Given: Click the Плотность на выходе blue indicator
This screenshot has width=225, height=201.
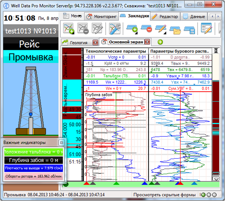Looking at the screenshot, I should coord(34,168).
